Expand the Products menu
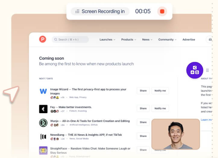 coord(129,39)
